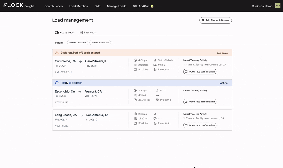Click Project44 tracking icon on Commerce load

[x=155, y=69]
